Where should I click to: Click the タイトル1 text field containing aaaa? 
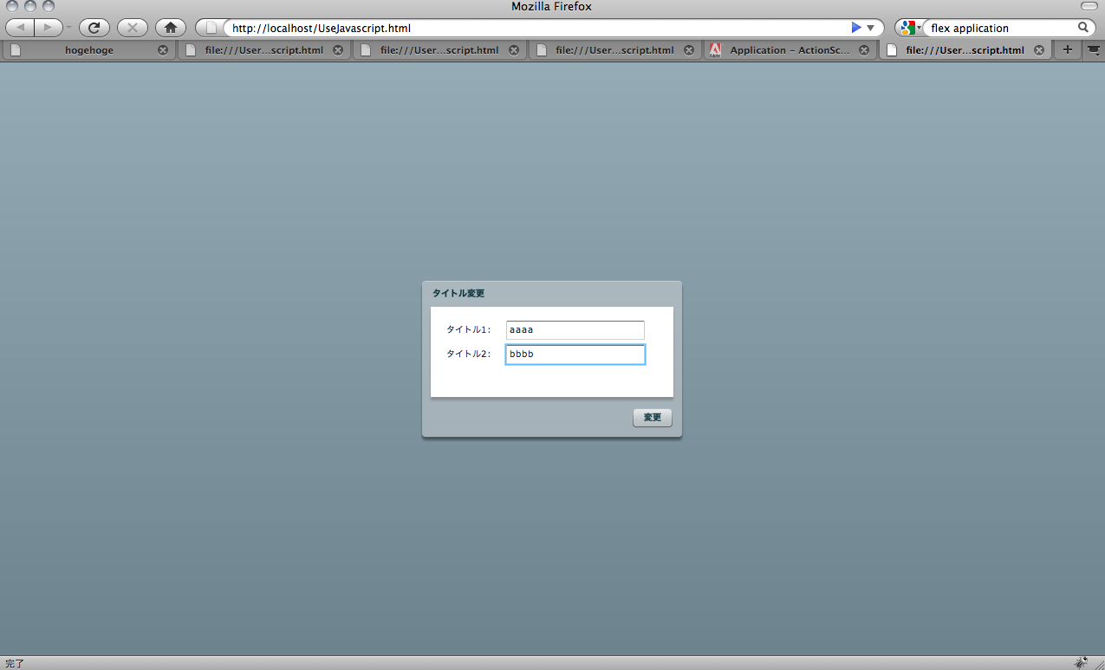coord(575,330)
